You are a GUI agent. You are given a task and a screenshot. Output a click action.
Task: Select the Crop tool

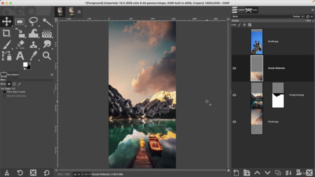coord(6,33)
